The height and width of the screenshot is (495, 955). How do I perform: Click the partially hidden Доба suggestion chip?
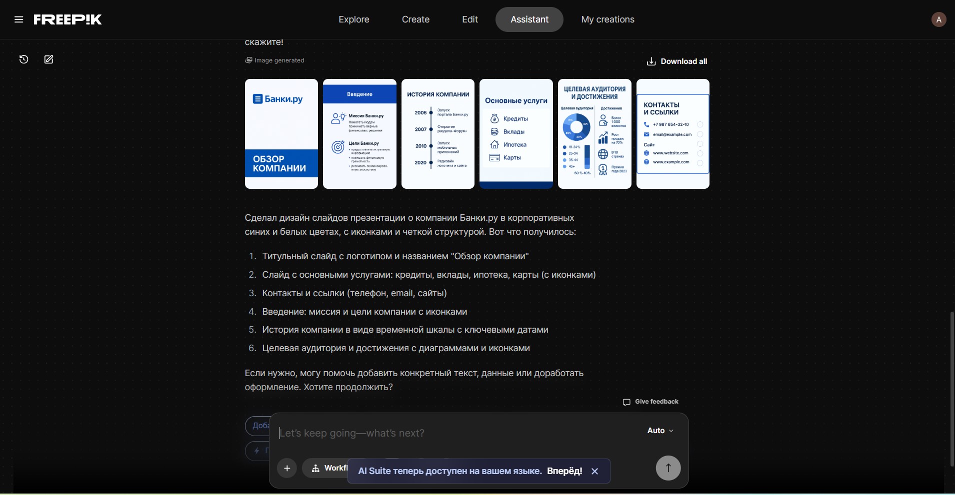258,426
